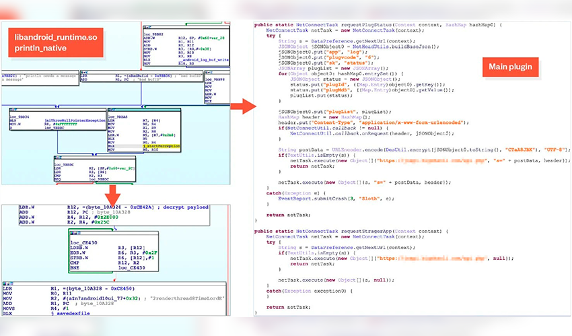Click the EOR.W instruction with 0x2F
572x336 pixels.
pos(114,253)
